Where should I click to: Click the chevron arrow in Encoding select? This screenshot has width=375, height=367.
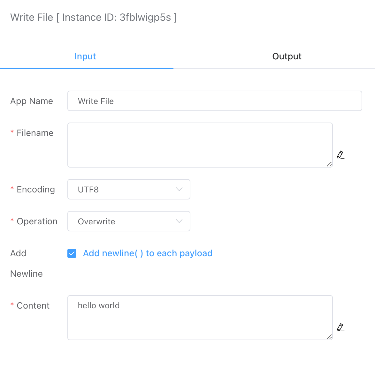point(179,189)
